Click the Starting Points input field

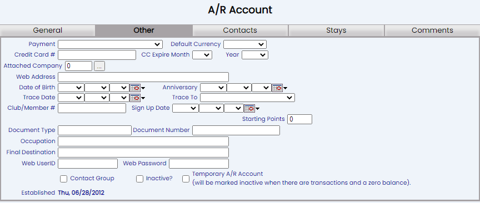pyautogui.click(x=299, y=119)
